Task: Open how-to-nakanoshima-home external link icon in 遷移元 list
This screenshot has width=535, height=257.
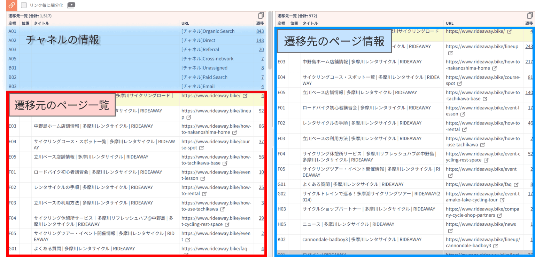Action: pyautogui.click(x=235, y=132)
